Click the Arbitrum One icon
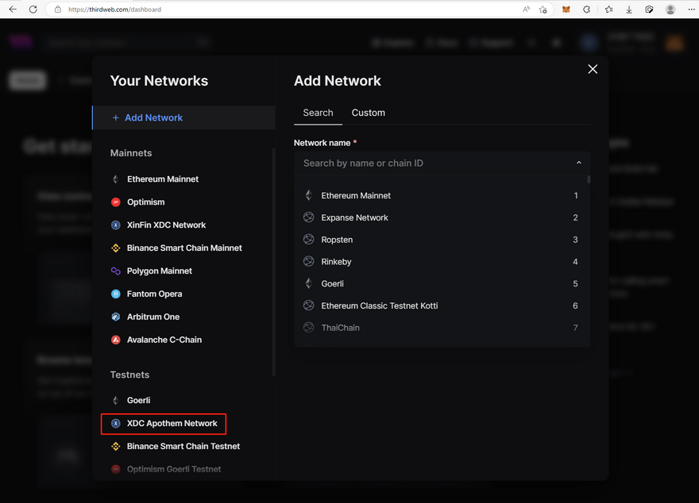 pos(116,317)
